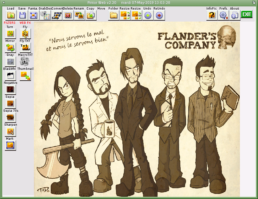Click the Load folder icon
258x199 pixels.
[11, 16]
